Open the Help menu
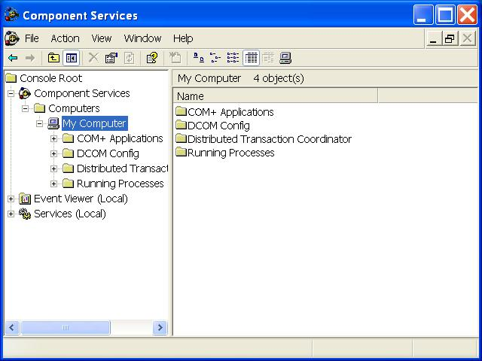The height and width of the screenshot is (361, 482). coord(183,38)
